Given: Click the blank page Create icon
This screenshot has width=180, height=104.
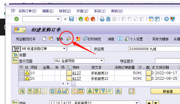Looking at the screenshot, I should pos(44,39).
